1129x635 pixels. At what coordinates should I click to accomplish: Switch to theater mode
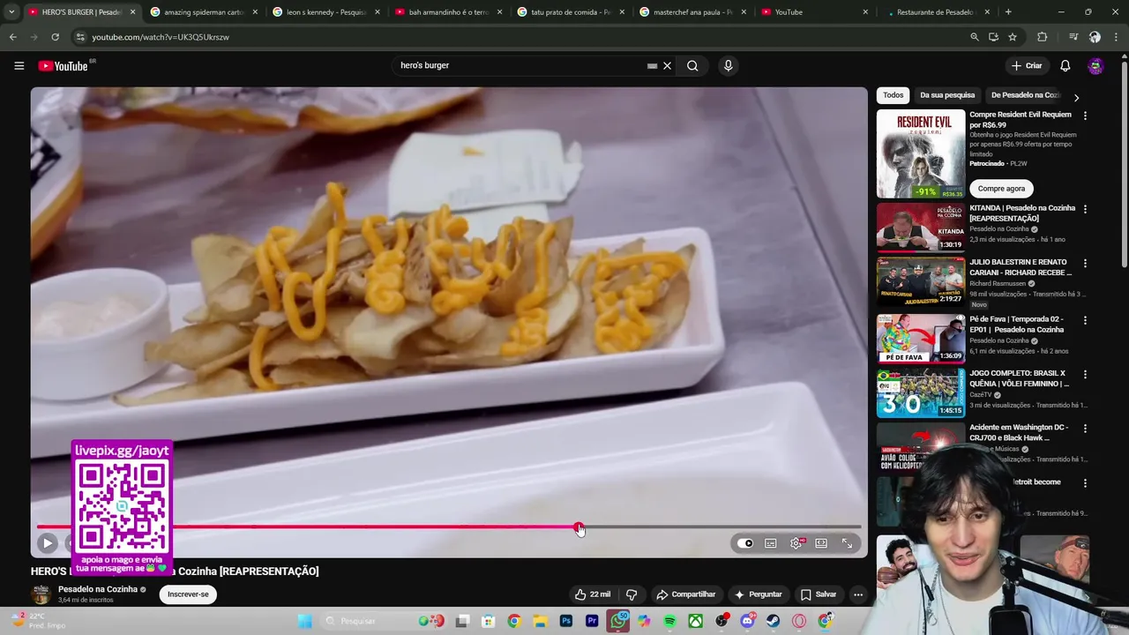(821, 543)
